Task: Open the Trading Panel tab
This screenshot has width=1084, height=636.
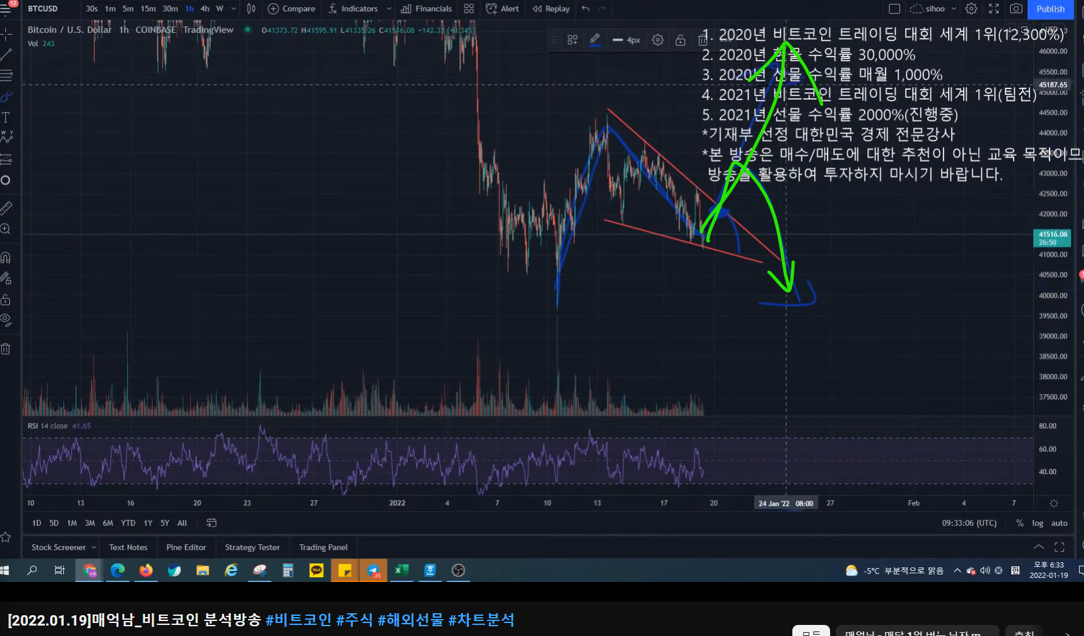Action: [x=324, y=547]
